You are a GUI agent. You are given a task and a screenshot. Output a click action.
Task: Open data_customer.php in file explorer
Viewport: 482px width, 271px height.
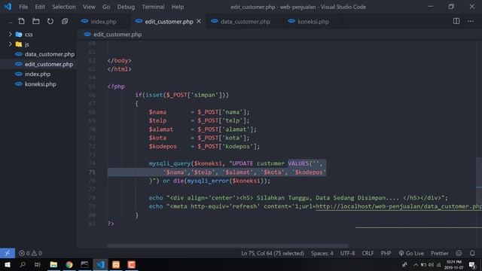click(50, 54)
